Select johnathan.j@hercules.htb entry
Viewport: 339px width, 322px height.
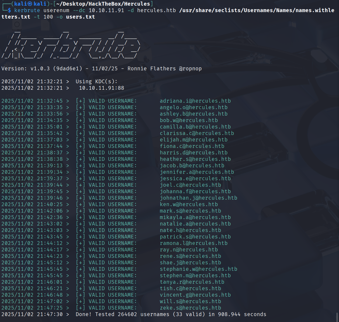(x=198, y=198)
